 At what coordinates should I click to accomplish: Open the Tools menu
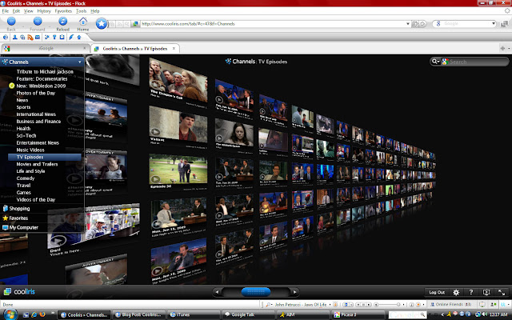pyautogui.click(x=81, y=10)
